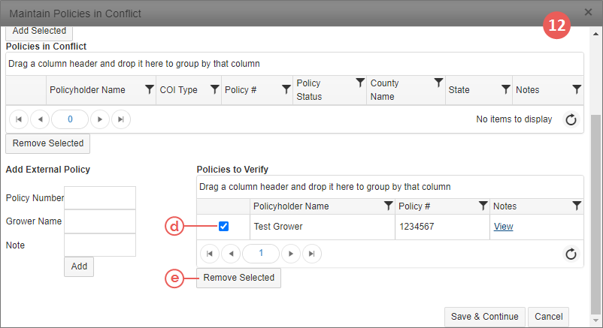Screen dimensions: 603x328
Task: Open Notes filter in Policies to Verify
Action: click(577, 206)
